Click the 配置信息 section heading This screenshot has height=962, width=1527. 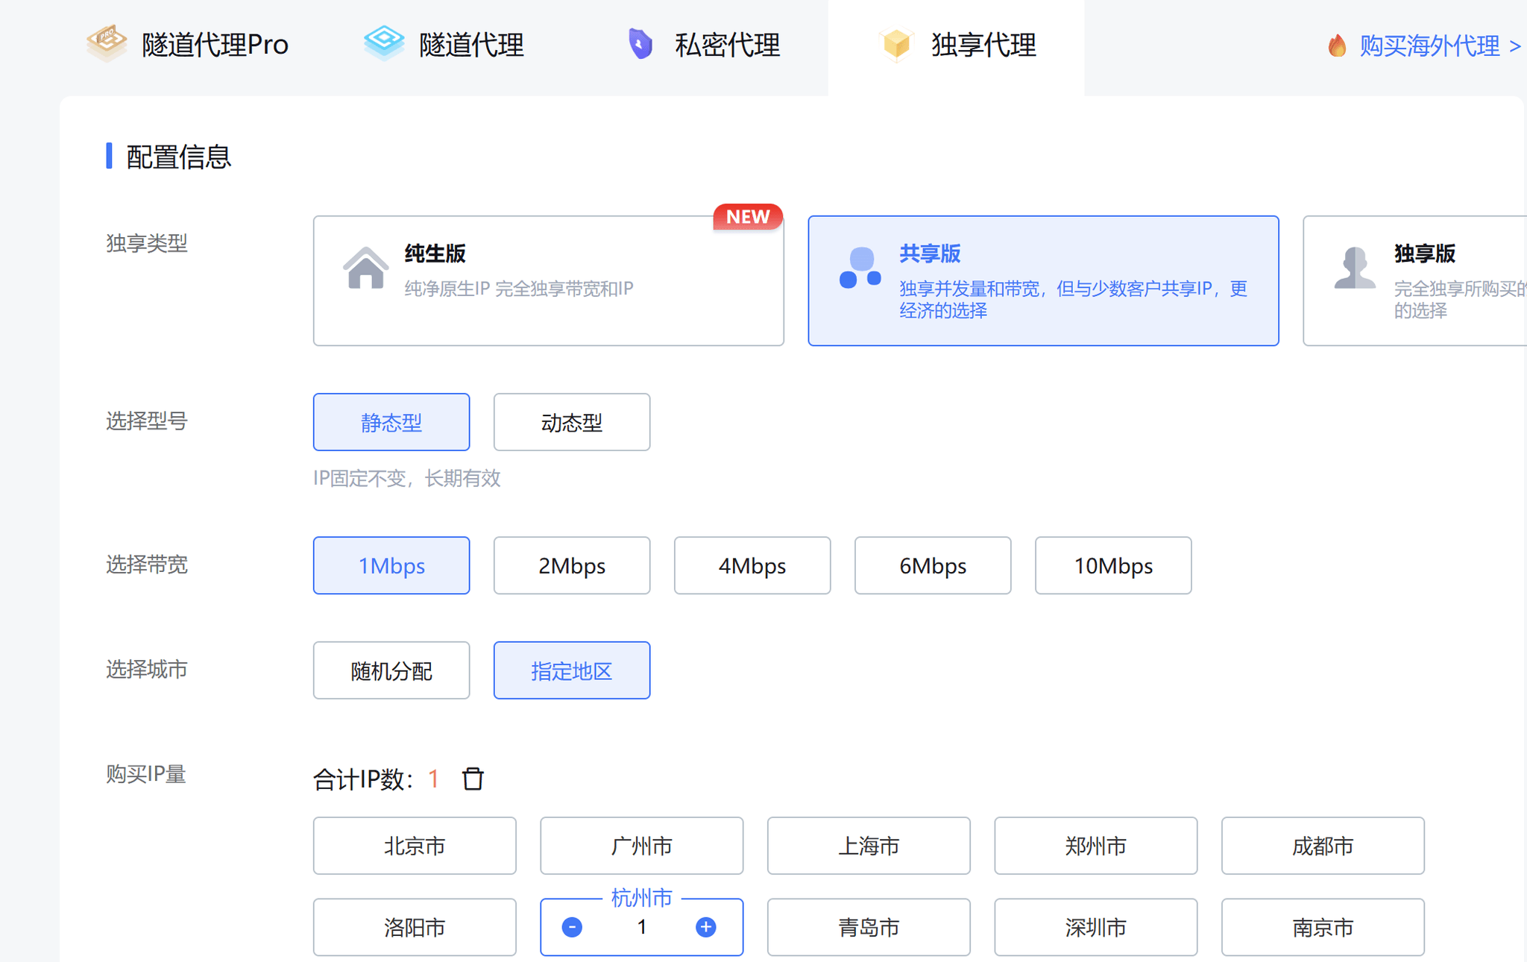click(x=178, y=157)
